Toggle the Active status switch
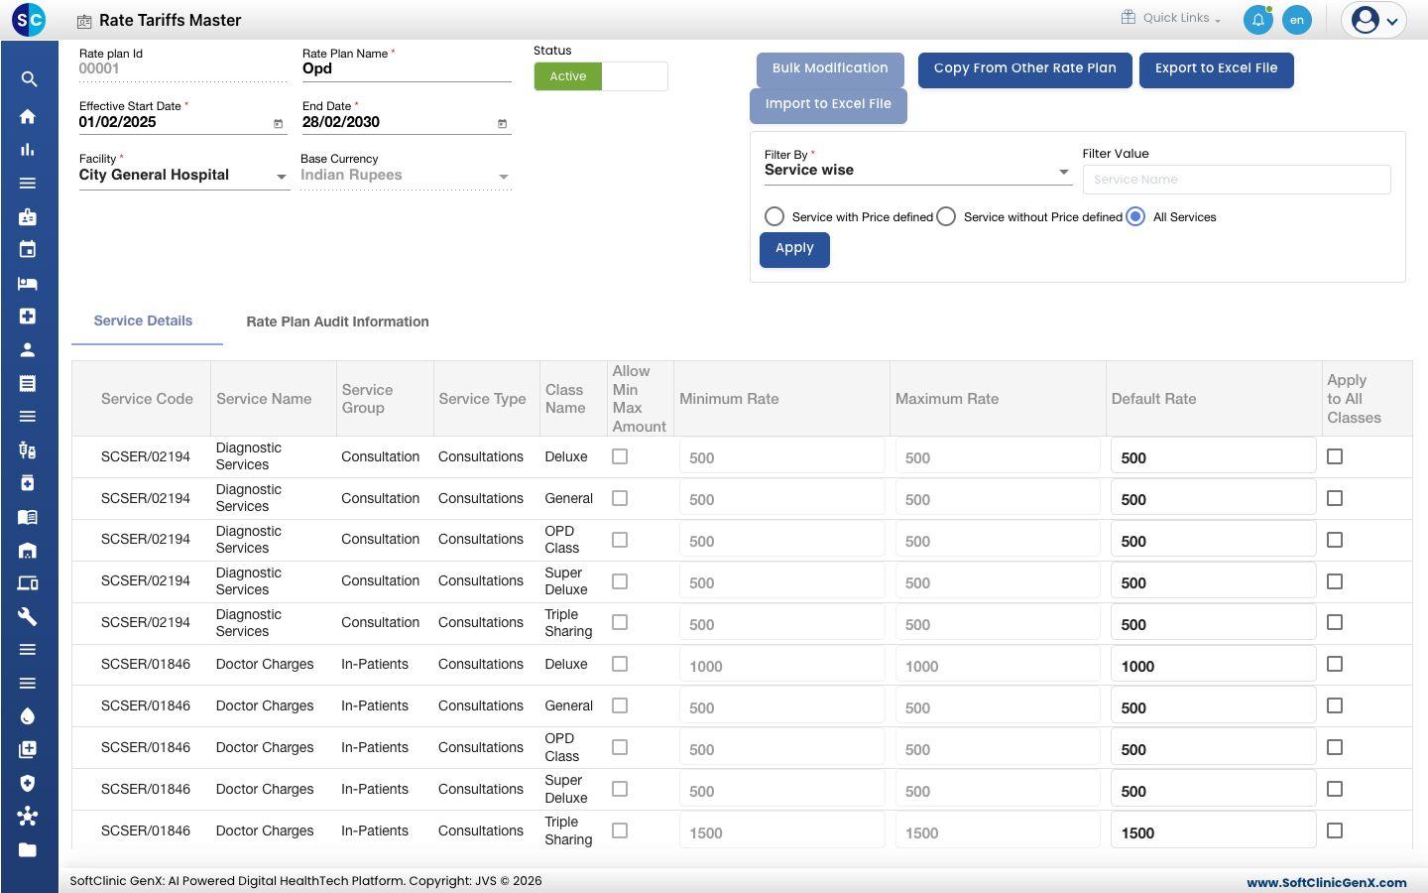 click(601, 76)
